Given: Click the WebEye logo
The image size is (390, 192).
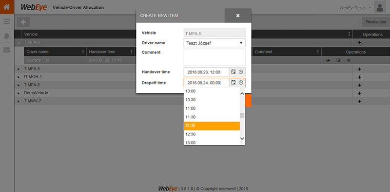Looking at the screenshot, I should click(x=34, y=7).
